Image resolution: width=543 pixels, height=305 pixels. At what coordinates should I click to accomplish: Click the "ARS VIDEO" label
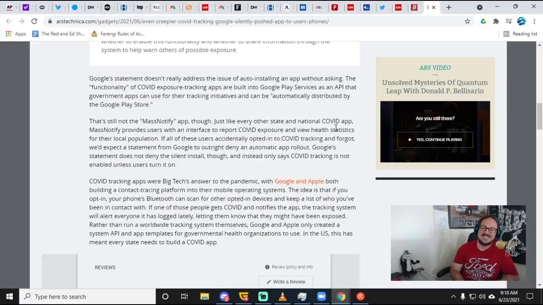435,68
